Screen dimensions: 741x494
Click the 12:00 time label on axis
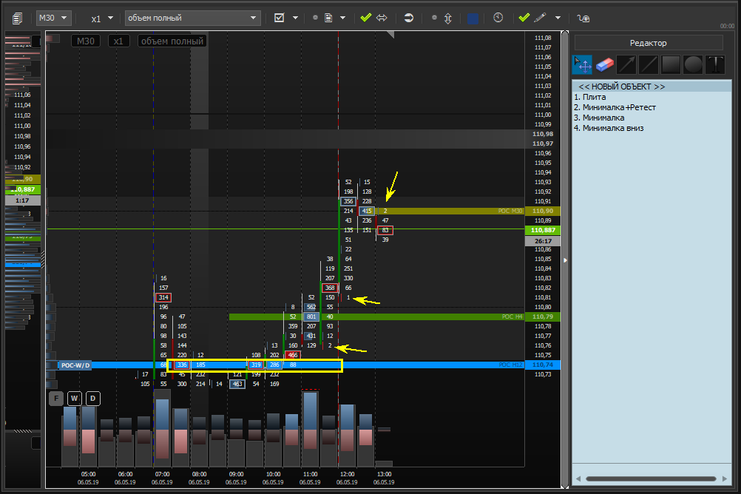(x=347, y=474)
